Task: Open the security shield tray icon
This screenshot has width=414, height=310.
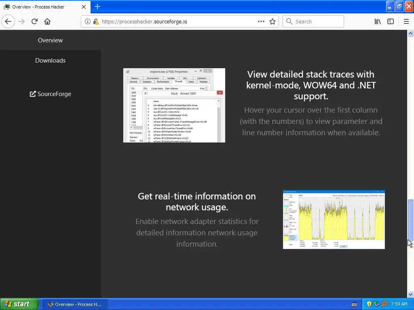Action: (x=369, y=304)
